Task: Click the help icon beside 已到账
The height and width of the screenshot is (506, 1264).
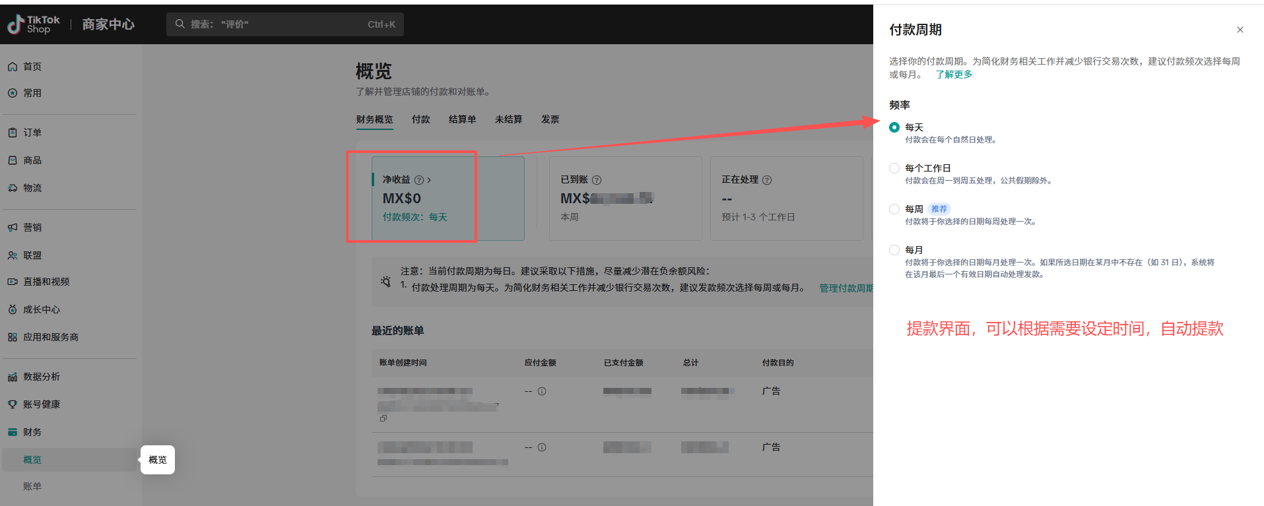Action: 597,180
